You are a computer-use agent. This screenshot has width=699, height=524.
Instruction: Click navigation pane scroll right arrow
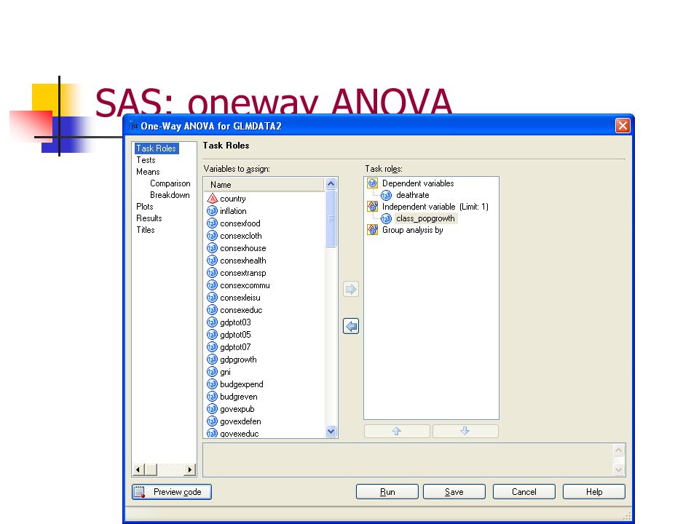[x=190, y=469]
